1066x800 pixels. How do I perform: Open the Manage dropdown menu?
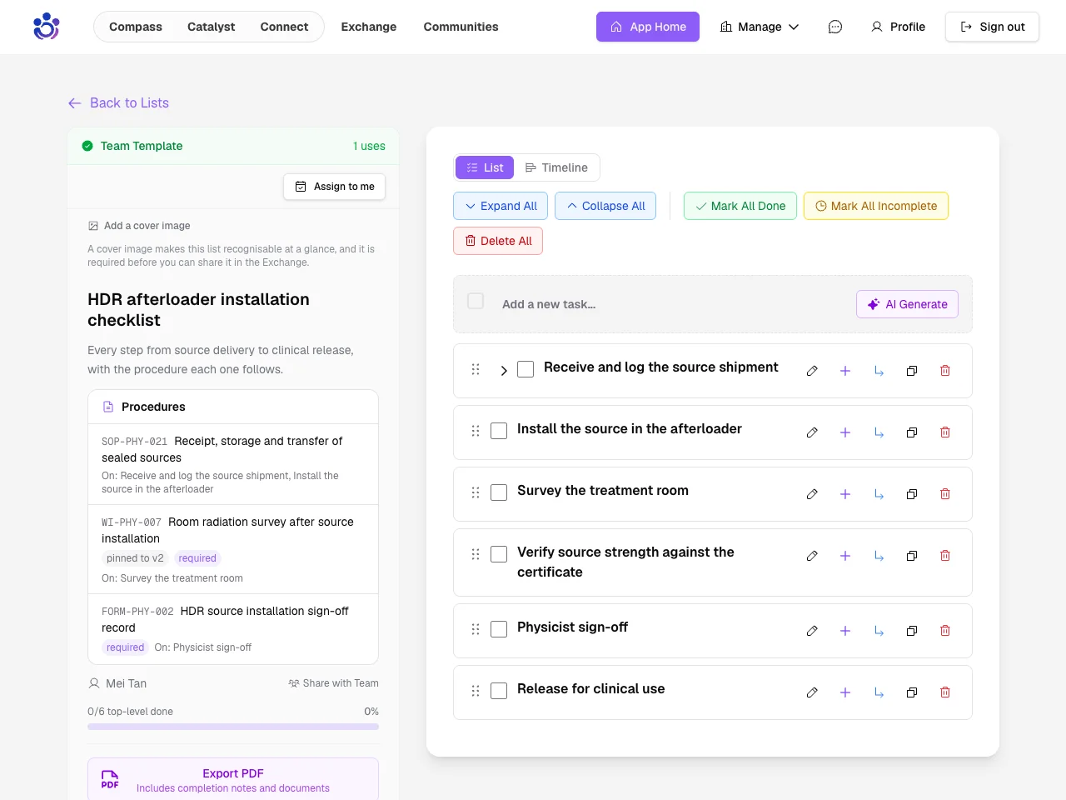[x=760, y=27]
